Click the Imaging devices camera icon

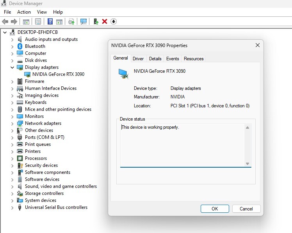(x=20, y=95)
